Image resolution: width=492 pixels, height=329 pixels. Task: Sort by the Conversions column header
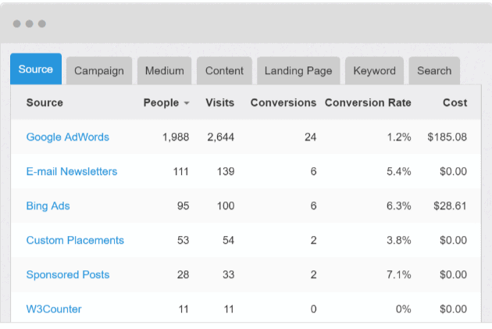(x=283, y=102)
